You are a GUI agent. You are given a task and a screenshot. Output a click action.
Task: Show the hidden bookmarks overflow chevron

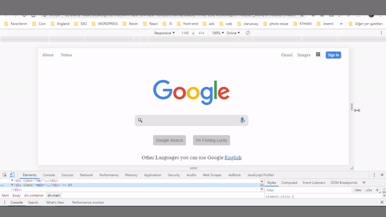341,24
